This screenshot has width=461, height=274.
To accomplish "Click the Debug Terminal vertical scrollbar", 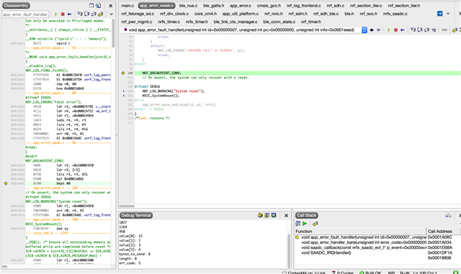I will click(289, 251).
